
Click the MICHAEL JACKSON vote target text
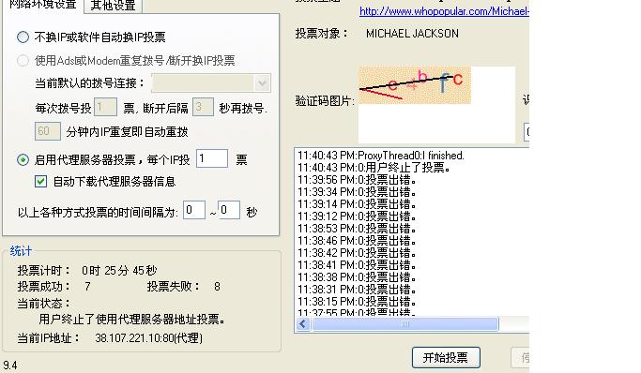click(412, 34)
